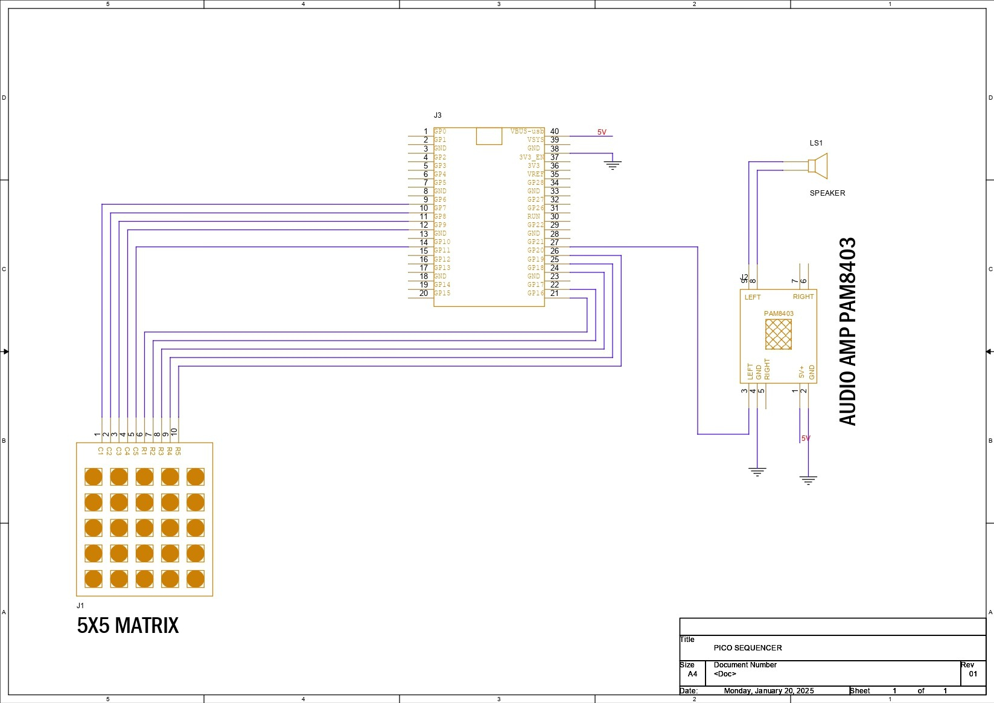Click the Rev 01 field in title block
This screenshot has height=703, width=994.
(972, 669)
